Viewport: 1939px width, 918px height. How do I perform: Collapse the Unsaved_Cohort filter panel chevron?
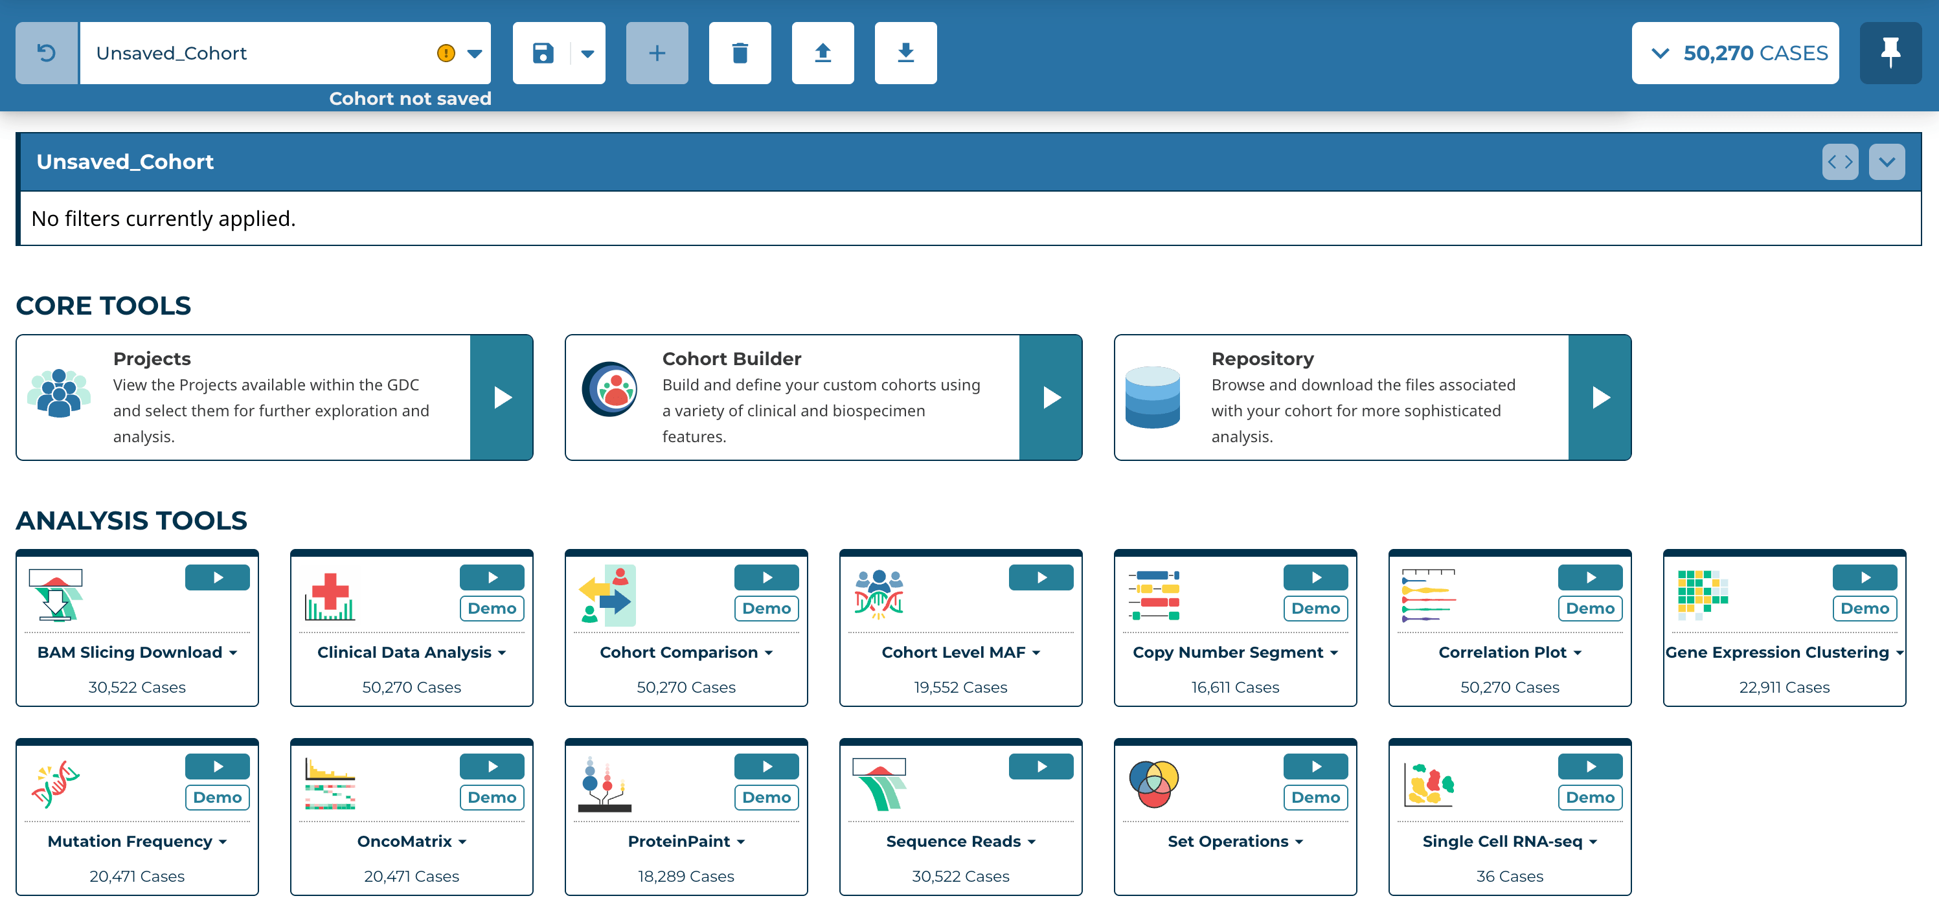(x=1885, y=162)
